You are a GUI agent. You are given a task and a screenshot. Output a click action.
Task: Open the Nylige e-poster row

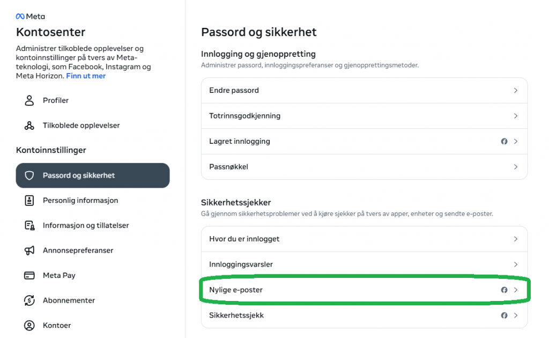tap(364, 290)
